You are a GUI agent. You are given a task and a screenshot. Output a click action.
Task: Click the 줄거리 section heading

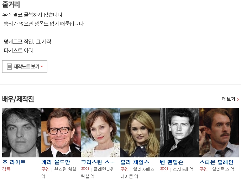[x=11, y=4]
